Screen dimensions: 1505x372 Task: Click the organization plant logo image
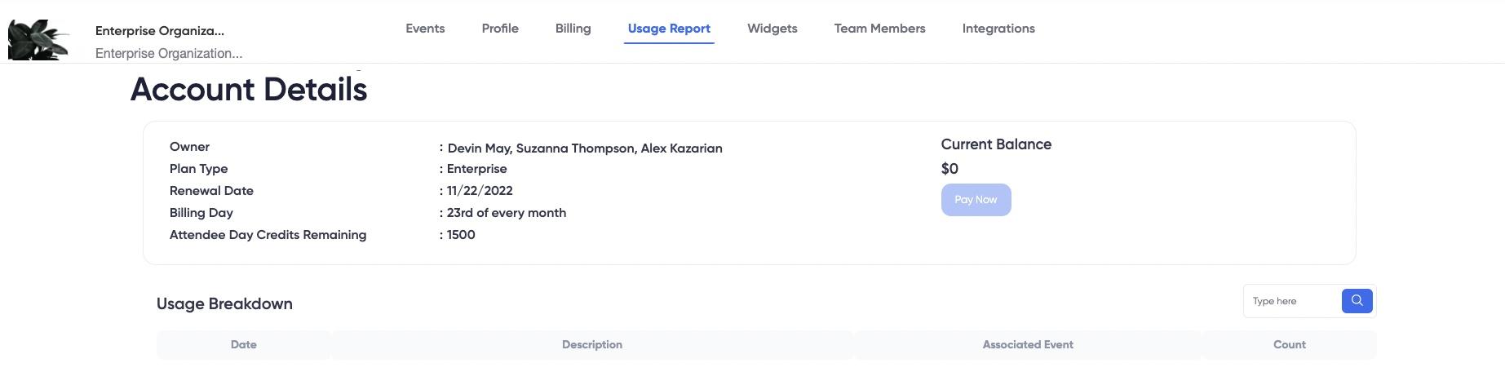pos(39,40)
